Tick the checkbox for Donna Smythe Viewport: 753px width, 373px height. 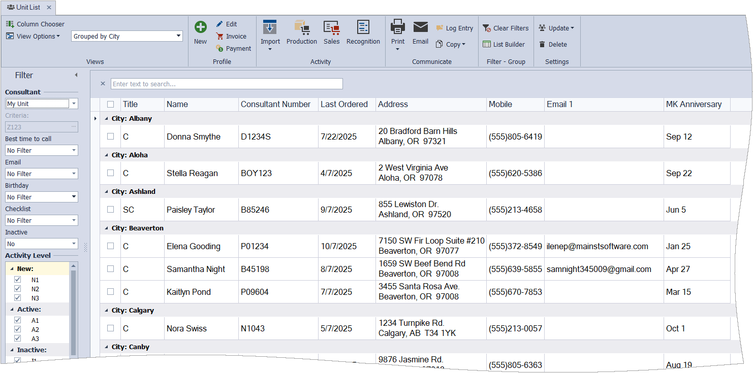pos(111,137)
